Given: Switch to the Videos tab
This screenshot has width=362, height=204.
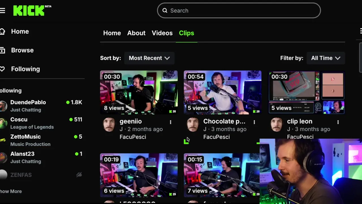Looking at the screenshot, I should tap(162, 33).
